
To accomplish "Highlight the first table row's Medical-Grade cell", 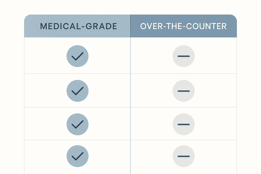I will pyautogui.click(x=46, y=56).
